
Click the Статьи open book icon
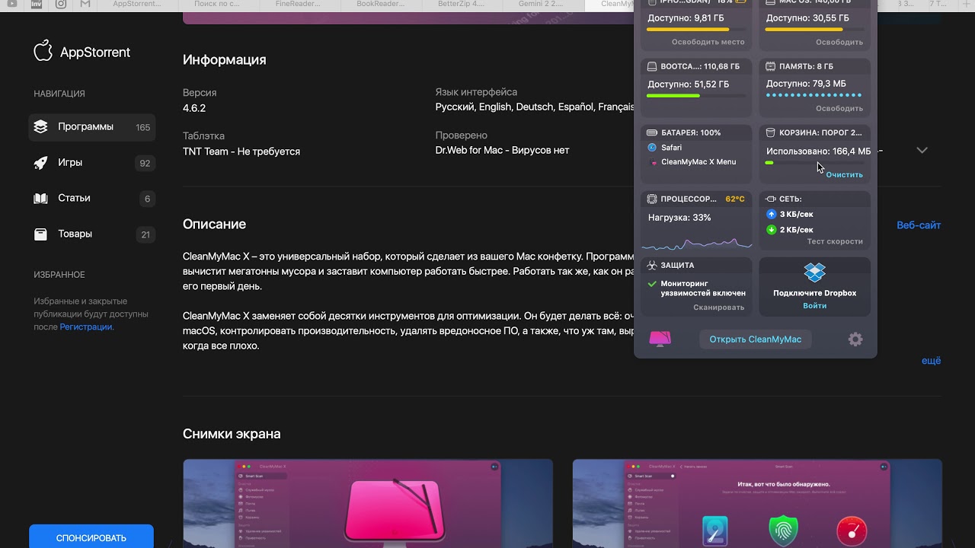click(x=41, y=199)
